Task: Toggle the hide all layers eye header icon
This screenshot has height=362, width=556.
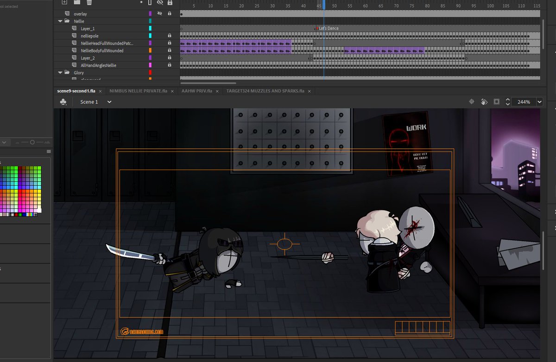Action: pos(160,2)
